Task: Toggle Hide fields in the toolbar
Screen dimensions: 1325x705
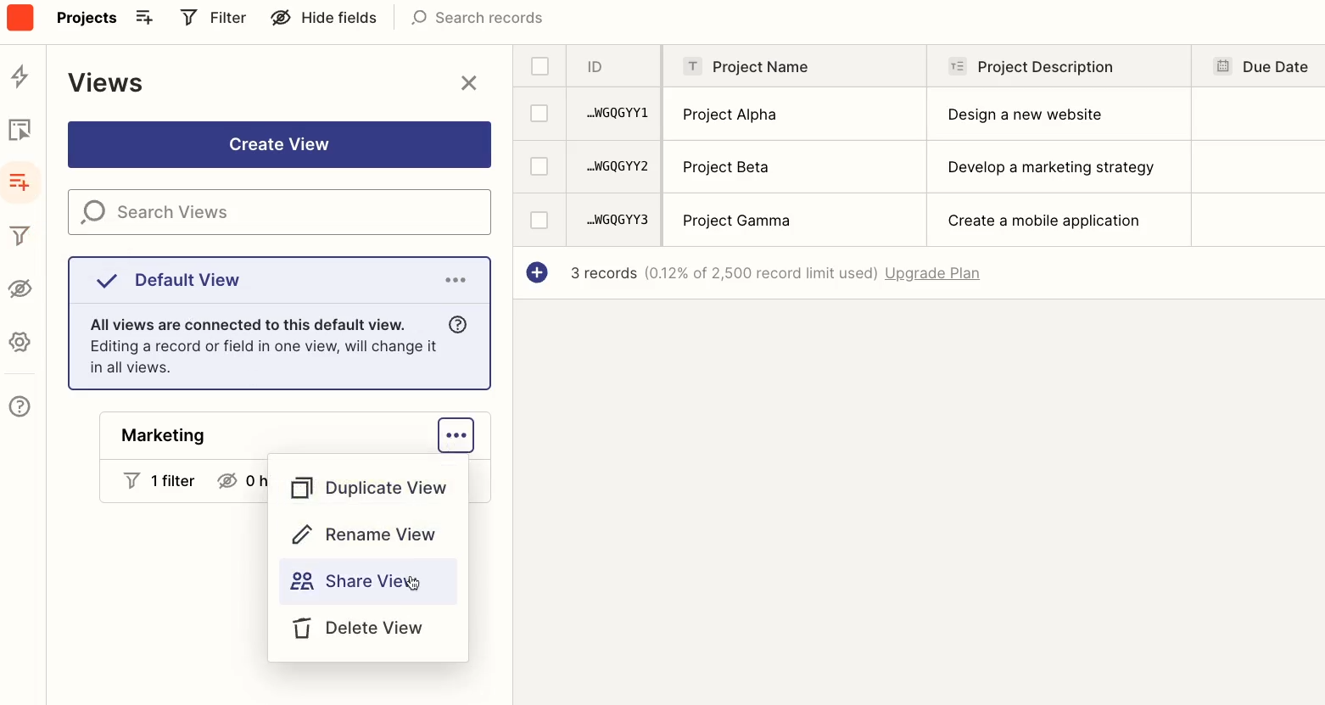Action: (323, 18)
